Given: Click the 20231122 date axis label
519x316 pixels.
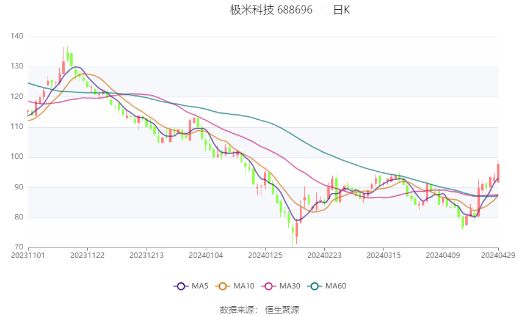Looking at the screenshot, I should [87, 255].
